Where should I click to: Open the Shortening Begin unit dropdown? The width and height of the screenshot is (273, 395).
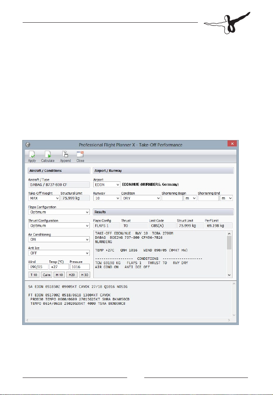pos(190,198)
